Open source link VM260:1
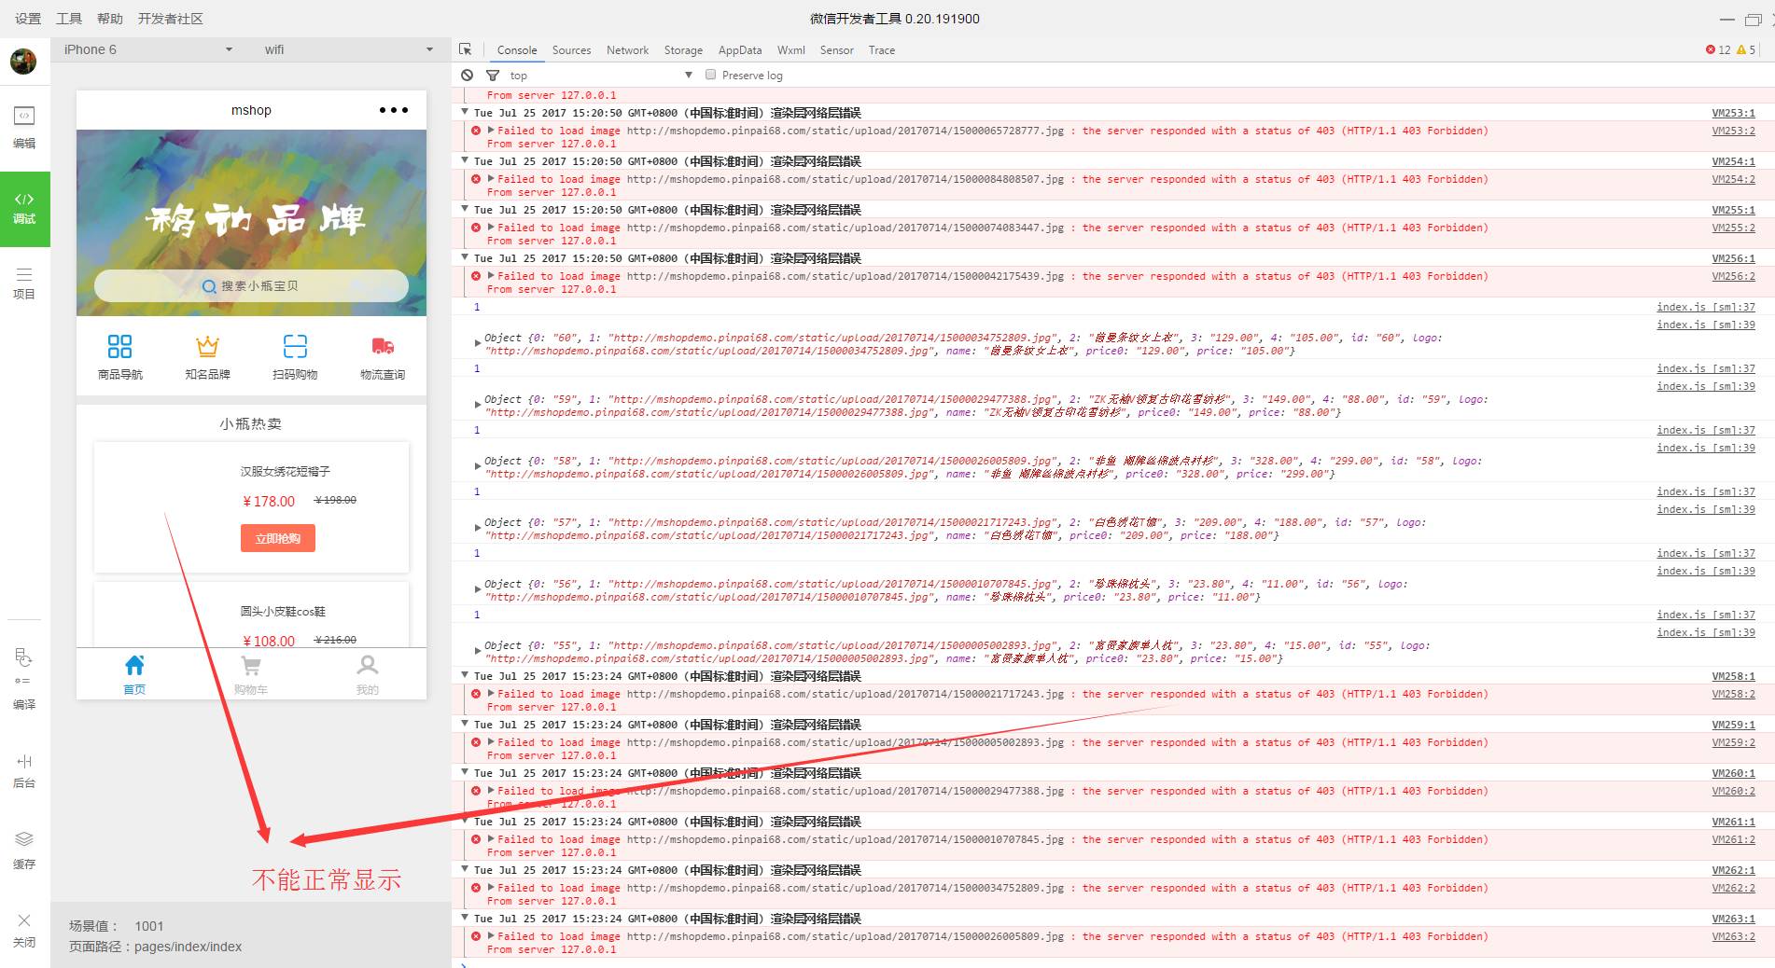The width and height of the screenshot is (1775, 968). [1733, 773]
